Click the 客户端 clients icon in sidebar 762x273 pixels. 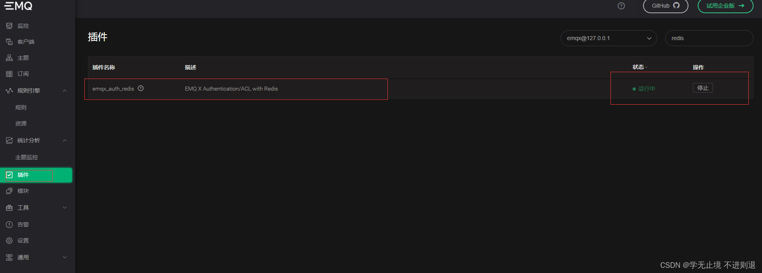click(9, 42)
